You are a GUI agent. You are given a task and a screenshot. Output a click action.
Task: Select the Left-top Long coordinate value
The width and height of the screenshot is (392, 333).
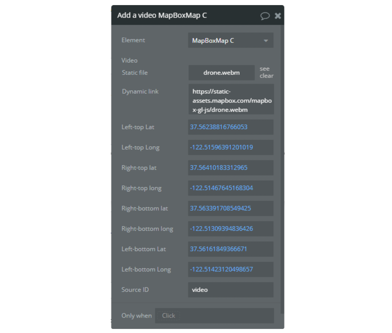point(230,147)
